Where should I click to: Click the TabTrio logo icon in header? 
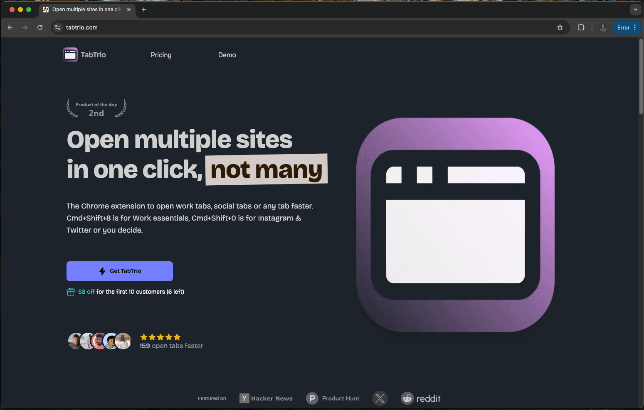70,55
